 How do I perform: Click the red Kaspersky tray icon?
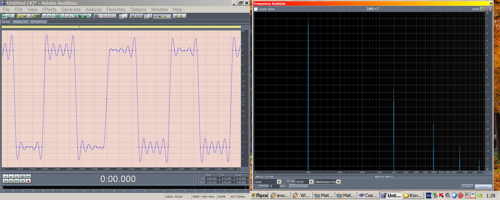pyautogui.click(x=441, y=195)
